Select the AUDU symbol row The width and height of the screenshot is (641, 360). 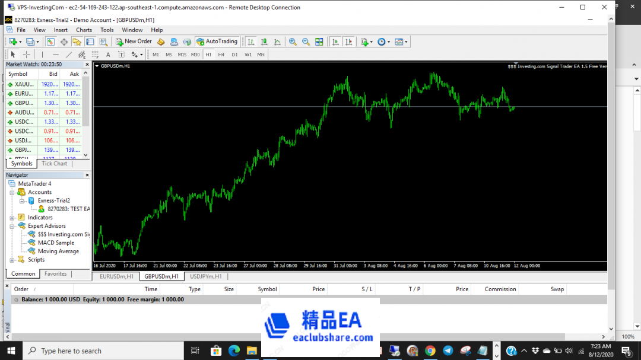tap(44, 112)
